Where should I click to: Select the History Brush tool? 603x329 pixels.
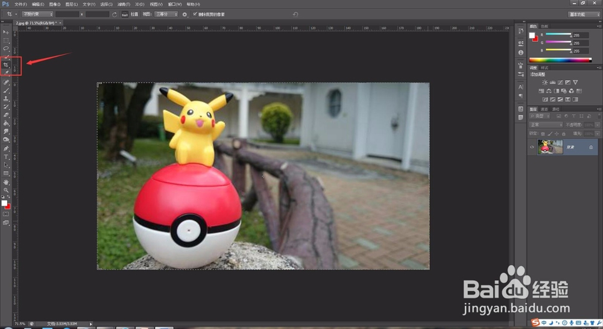click(6, 107)
